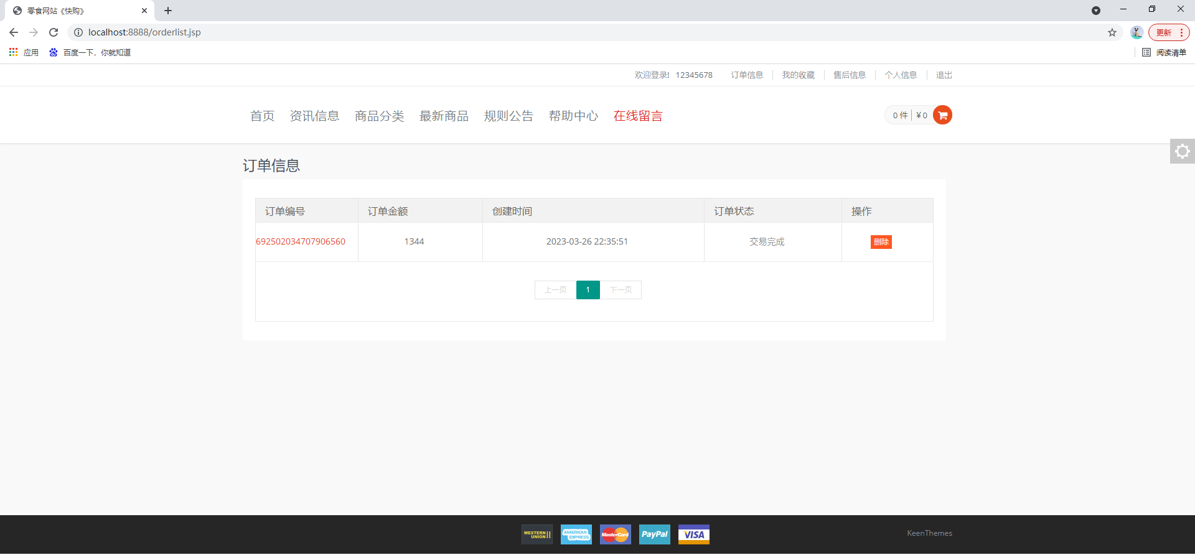This screenshot has width=1195, height=555.
Task: Click the browser back arrow
Action: tap(14, 32)
